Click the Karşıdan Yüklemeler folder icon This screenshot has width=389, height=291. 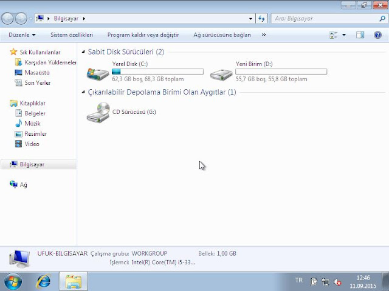(x=18, y=62)
